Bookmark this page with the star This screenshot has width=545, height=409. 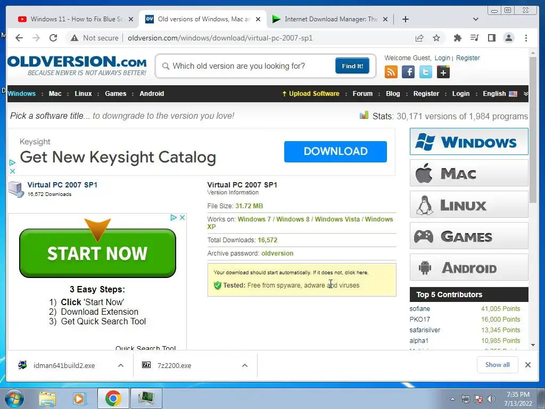436,38
